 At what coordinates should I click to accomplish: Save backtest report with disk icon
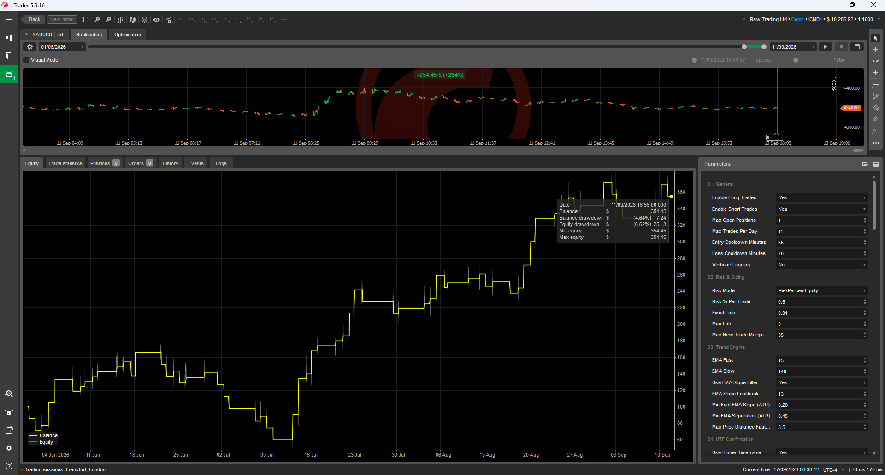coord(857,47)
